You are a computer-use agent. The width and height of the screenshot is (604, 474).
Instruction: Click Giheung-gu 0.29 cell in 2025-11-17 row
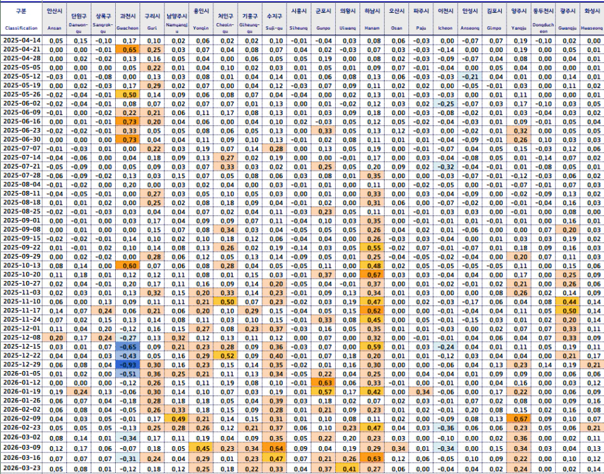click(x=250, y=311)
